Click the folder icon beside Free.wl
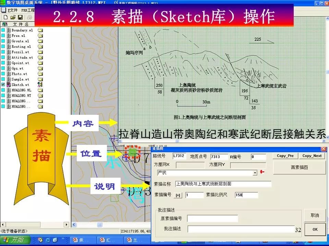 (40, 36)
